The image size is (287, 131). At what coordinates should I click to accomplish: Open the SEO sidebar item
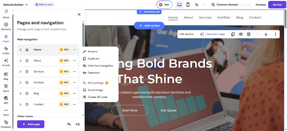(6, 100)
